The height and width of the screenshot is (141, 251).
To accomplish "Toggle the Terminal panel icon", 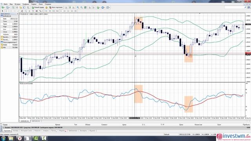I will point(24,7).
